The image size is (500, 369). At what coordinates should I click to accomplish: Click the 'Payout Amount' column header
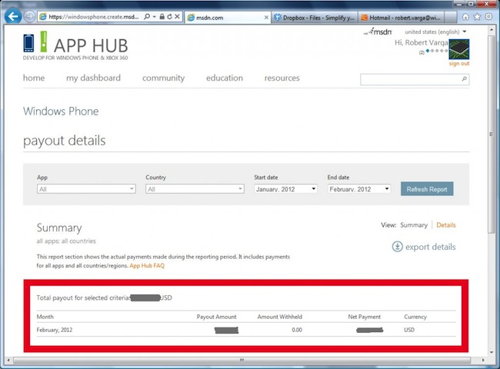[216, 317]
